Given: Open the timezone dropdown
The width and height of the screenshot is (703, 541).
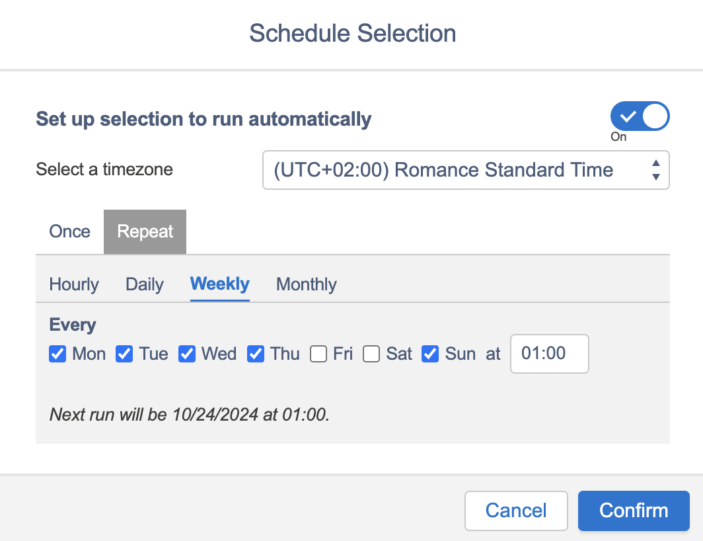Looking at the screenshot, I should click(466, 170).
